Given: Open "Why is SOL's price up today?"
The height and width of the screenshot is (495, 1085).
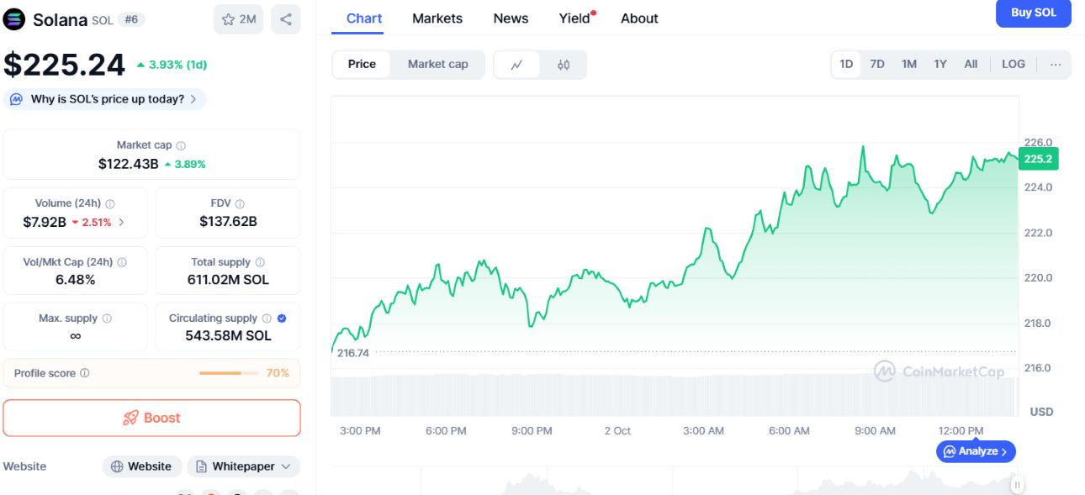Looking at the screenshot, I should (x=104, y=99).
